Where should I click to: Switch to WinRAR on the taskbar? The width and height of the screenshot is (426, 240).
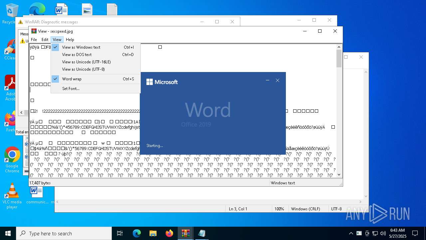point(185,233)
